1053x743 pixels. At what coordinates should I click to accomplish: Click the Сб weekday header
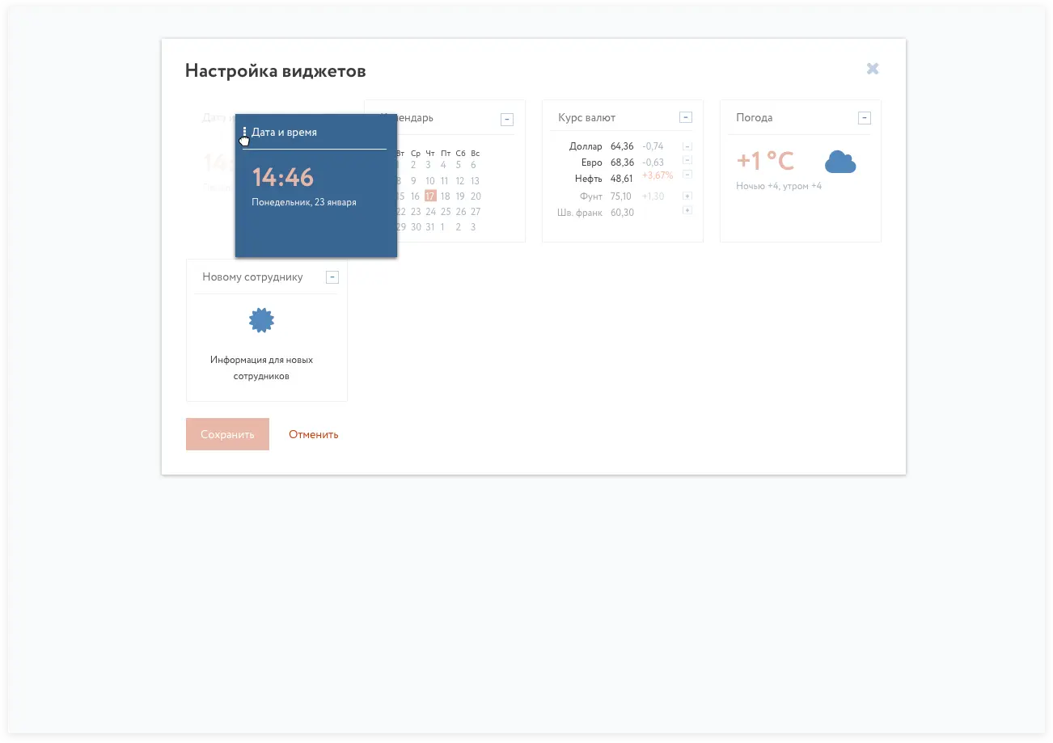(460, 153)
